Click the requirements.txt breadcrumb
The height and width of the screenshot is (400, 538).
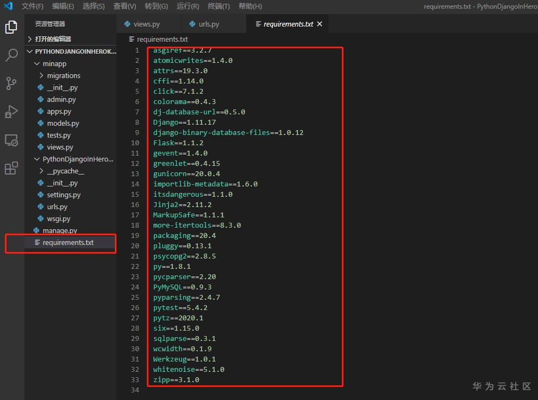click(163, 39)
